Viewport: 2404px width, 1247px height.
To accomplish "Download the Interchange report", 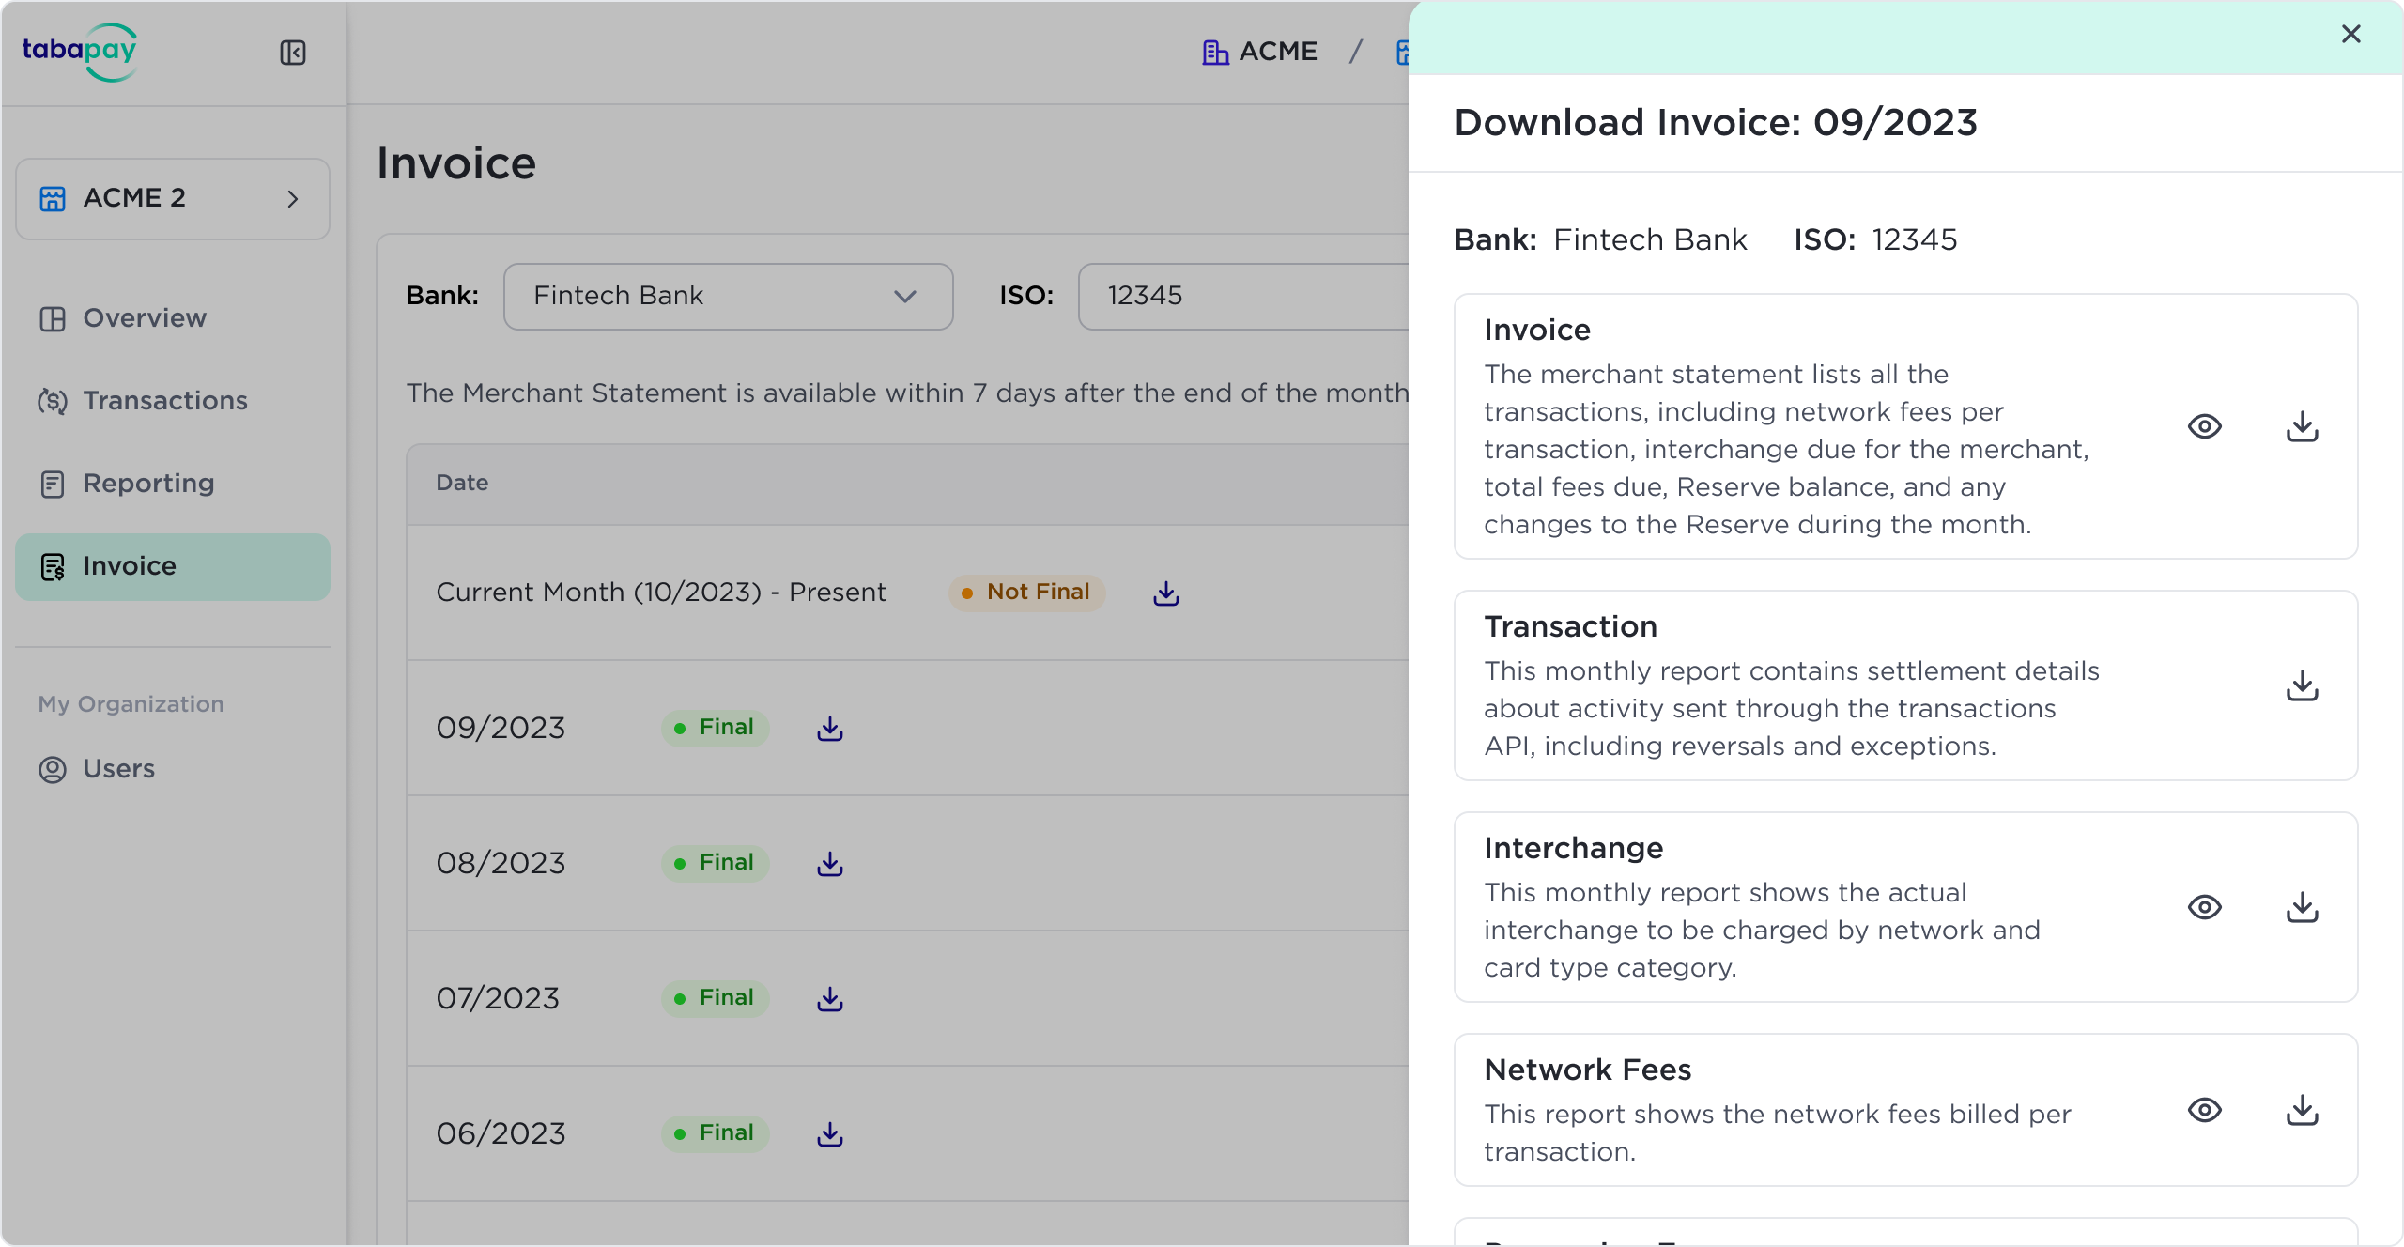I will click(2302, 907).
